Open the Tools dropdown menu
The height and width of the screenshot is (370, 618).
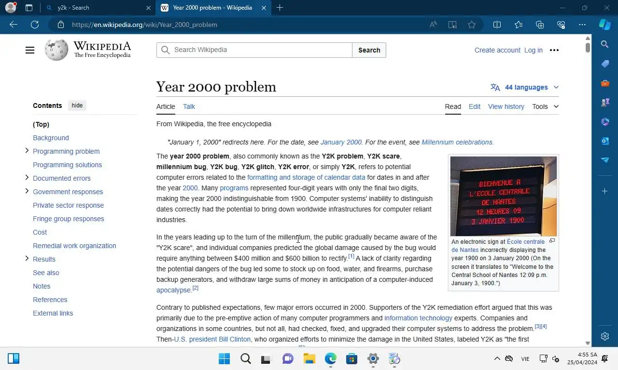[x=545, y=106]
